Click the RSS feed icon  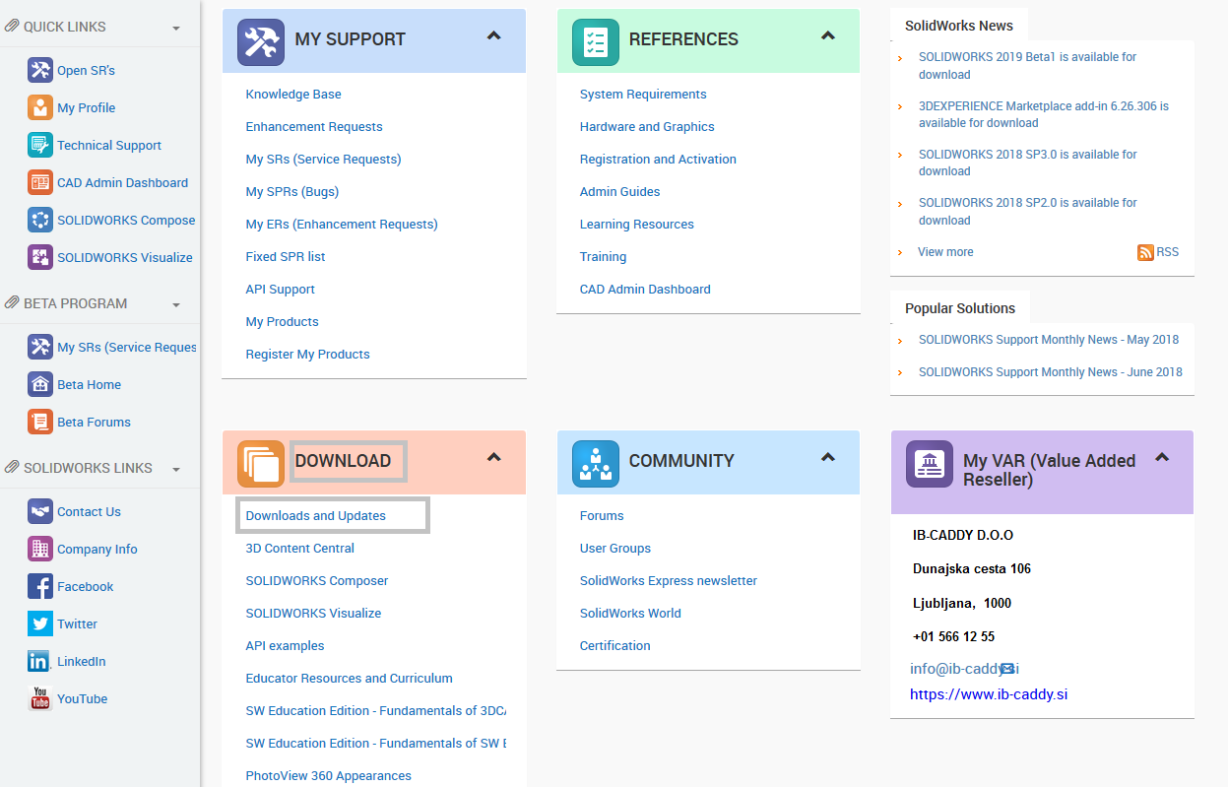pyautogui.click(x=1145, y=252)
